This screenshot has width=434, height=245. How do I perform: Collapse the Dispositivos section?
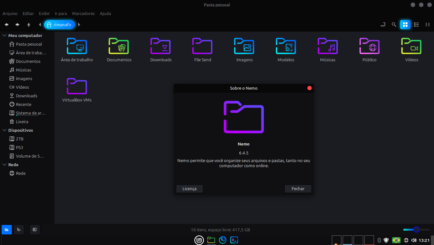tap(4, 130)
